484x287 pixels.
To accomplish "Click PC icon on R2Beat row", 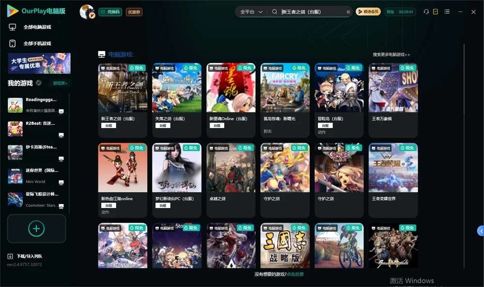I will (x=61, y=135).
